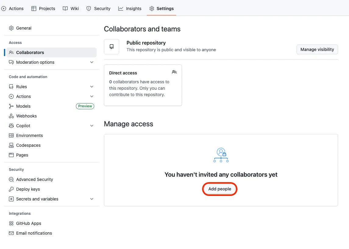Click the Email notifications envelope icon
This screenshot has height=249, width=349.
click(x=11, y=233)
